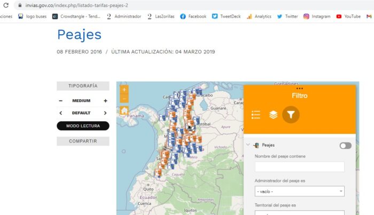Open the Twitter bookmark

click(287, 17)
